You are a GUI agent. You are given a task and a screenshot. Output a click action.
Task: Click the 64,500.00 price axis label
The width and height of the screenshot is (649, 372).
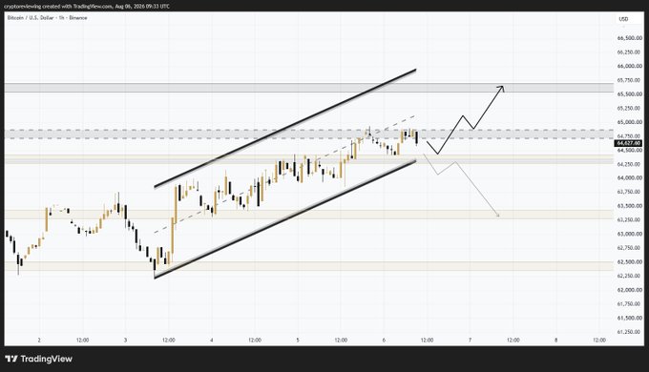click(x=630, y=150)
